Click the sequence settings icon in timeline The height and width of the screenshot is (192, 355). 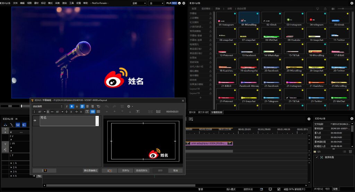[x=5, y=125]
